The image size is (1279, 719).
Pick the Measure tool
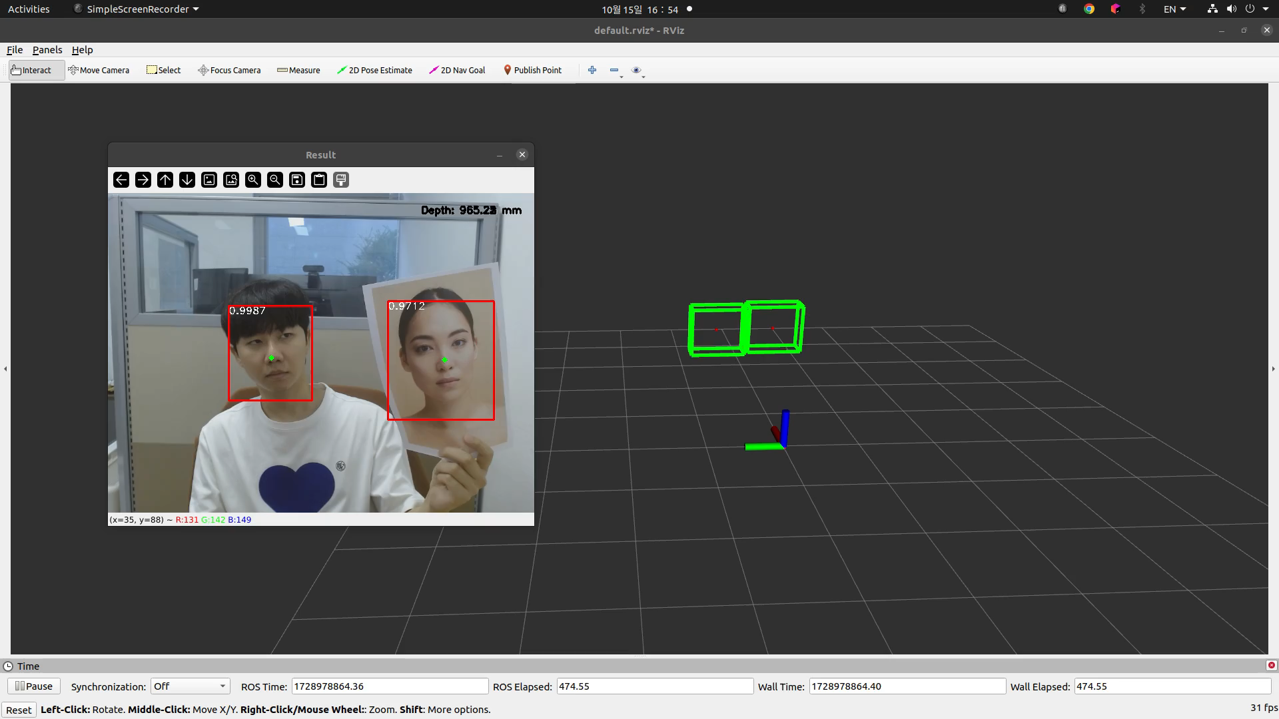298,70
